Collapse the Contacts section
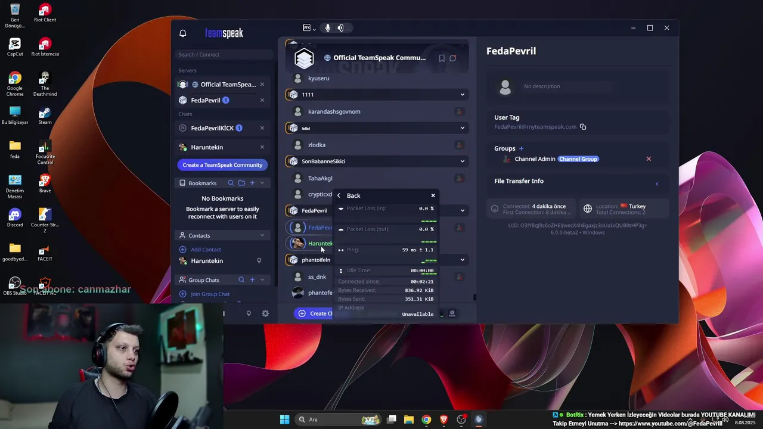The image size is (763, 429). (x=262, y=235)
